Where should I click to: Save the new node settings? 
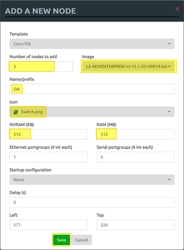click(61, 240)
